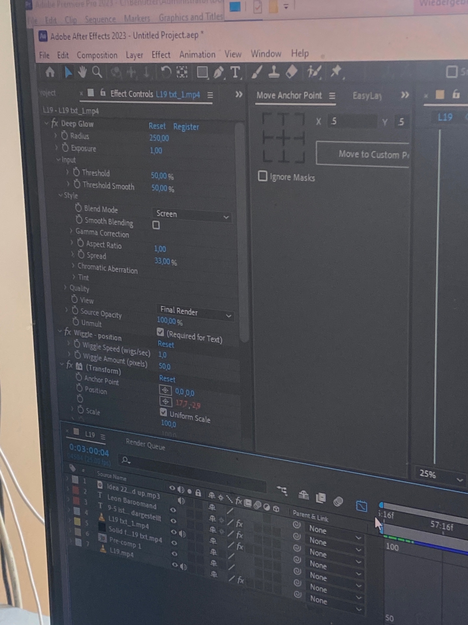Click the Anchor Point crosshair picker icon
The image size is (468, 625).
pos(165,390)
